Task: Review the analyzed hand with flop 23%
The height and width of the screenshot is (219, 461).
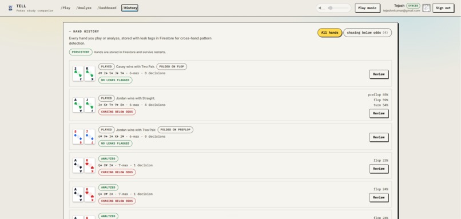Action: [x=379, y=169]
